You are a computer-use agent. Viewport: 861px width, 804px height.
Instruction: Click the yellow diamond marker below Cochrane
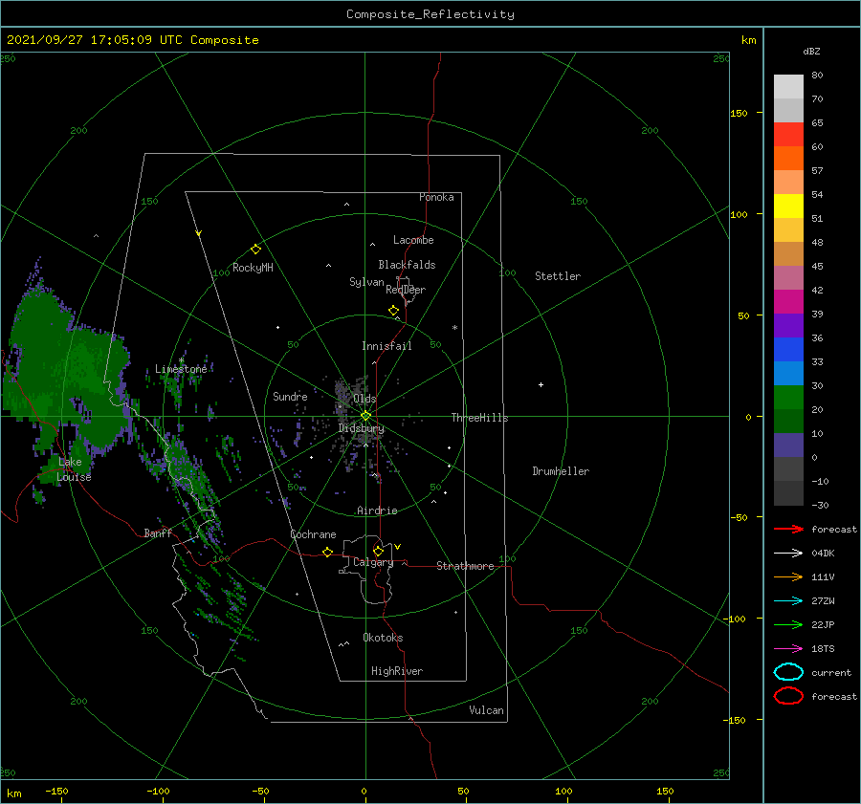327,552
